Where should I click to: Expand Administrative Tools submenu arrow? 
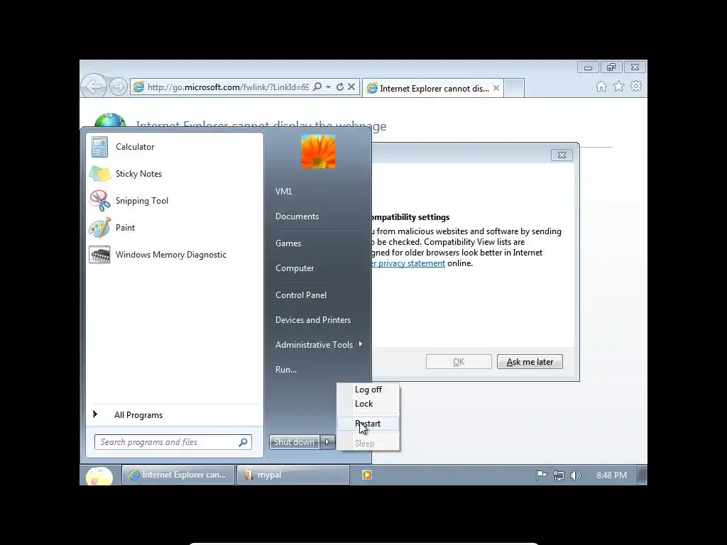click(360, 344)
